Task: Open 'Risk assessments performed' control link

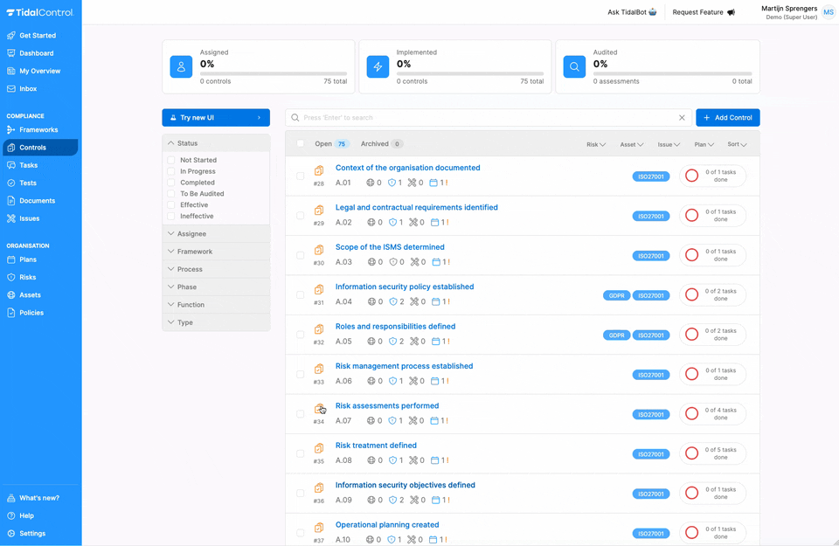Action: pos(387,406)
